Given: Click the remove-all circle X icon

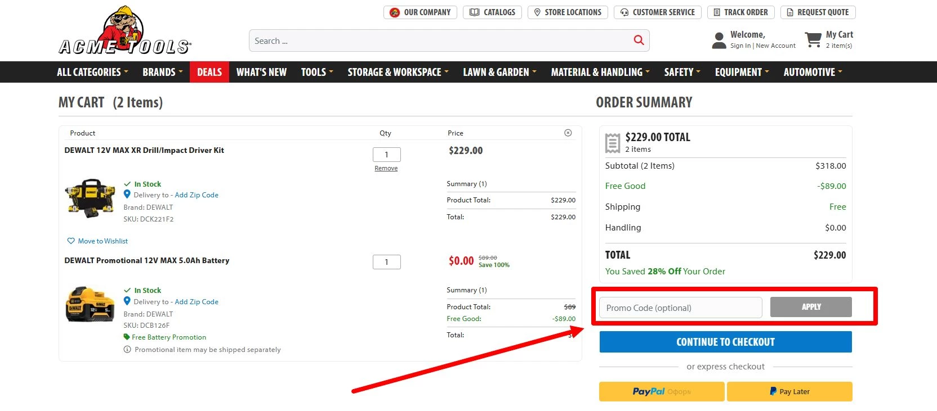Looking at the screenshot, I should pos(568,133).
